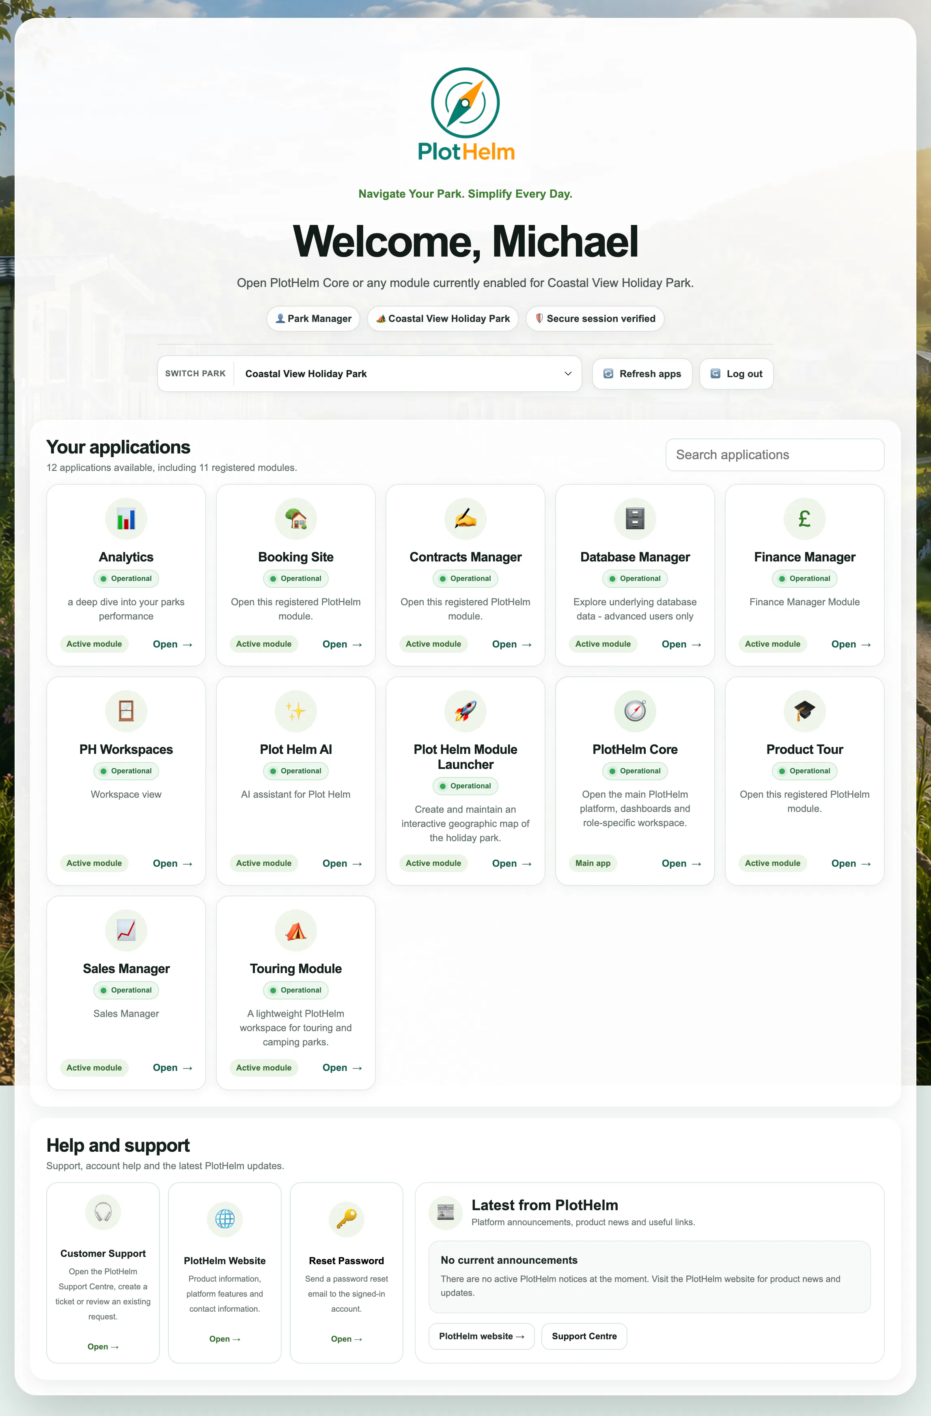This screenshot has height=1416, width=931.
Task: Click Active module tag on Sales Manager
Action: tap(94, 1068)
